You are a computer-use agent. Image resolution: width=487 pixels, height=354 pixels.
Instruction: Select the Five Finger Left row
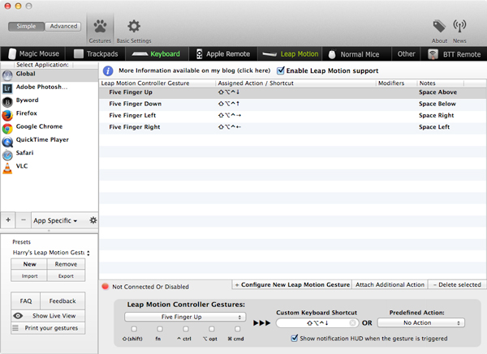[292, 115]
